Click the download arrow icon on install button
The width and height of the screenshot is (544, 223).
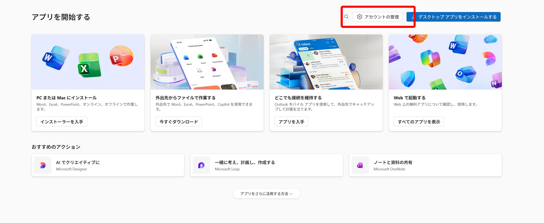(413, 17)
